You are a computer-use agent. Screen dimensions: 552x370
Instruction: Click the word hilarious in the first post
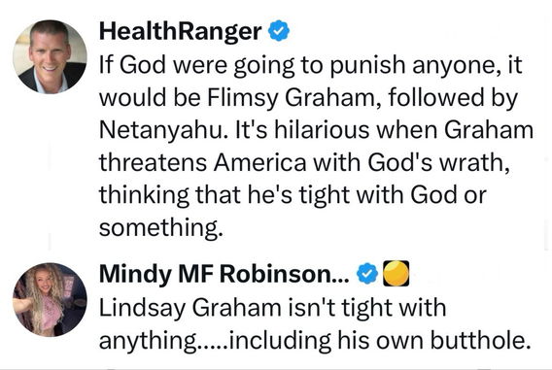tap(322, 130)
